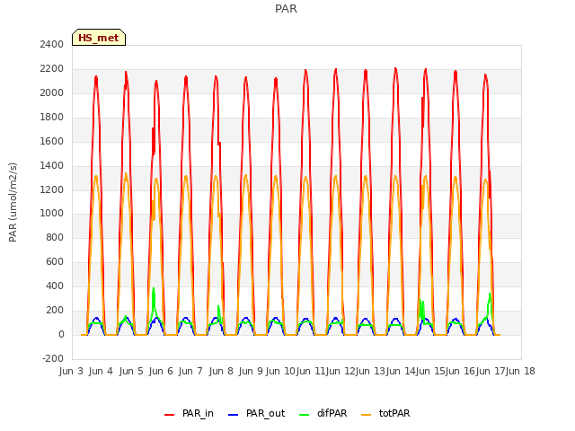Click the Jun 15 x-axis label

pos(430,372)
